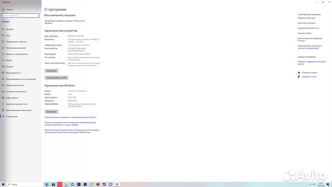Open uTorrent from taskbar
The height and width of the screenshot is (187, 332).
[x=91, y=184]
